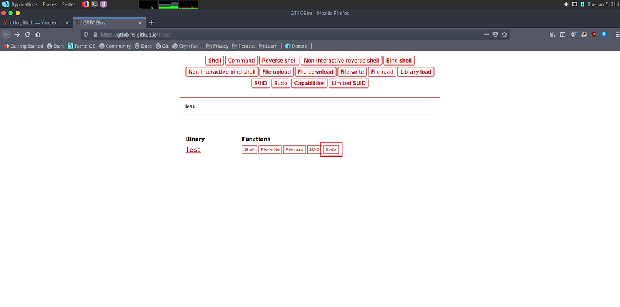Reload the current page
Image resolution: width=620 pixels, height=307 pixels.
28,34
